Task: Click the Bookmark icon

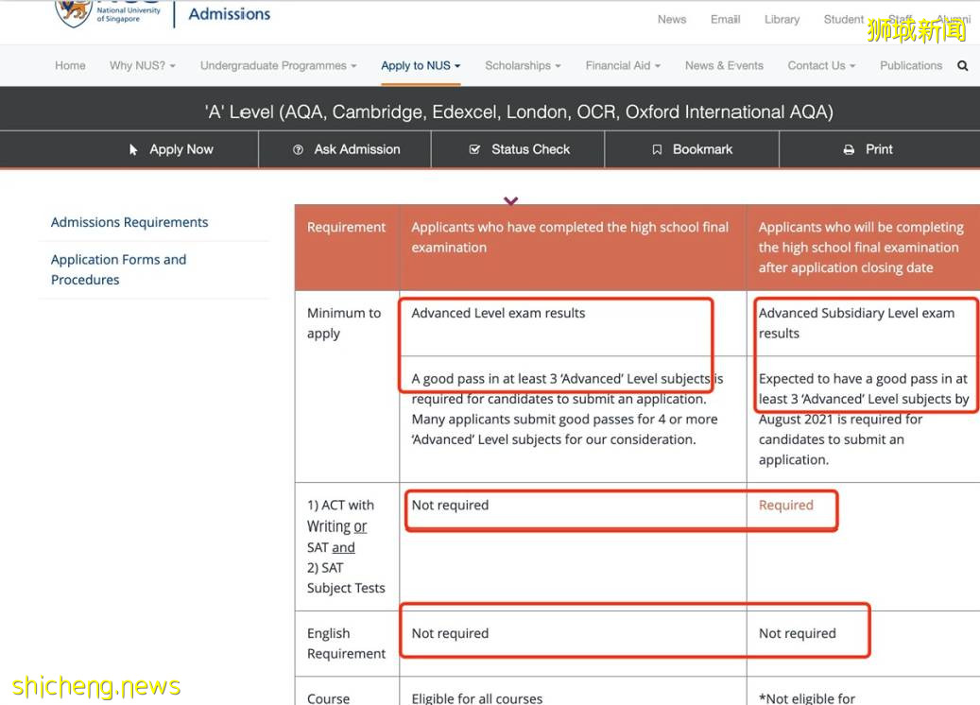Action: [657, 149]
